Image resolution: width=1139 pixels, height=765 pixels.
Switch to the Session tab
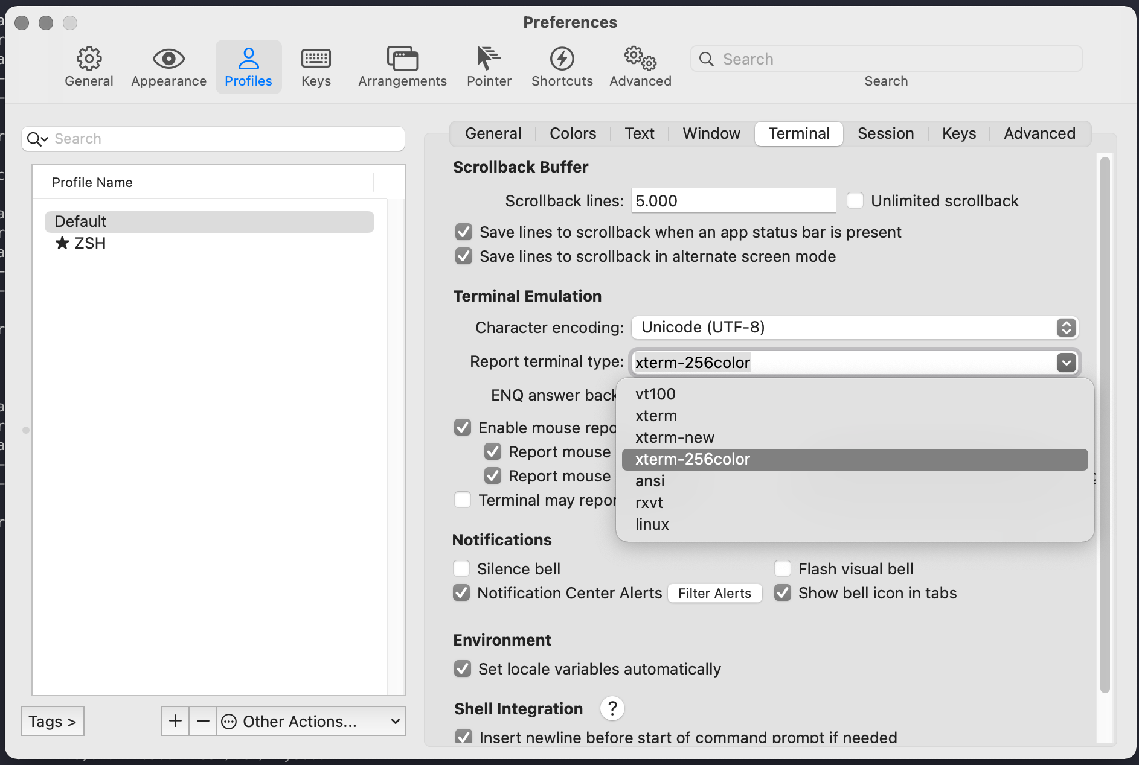pos(885,133)
